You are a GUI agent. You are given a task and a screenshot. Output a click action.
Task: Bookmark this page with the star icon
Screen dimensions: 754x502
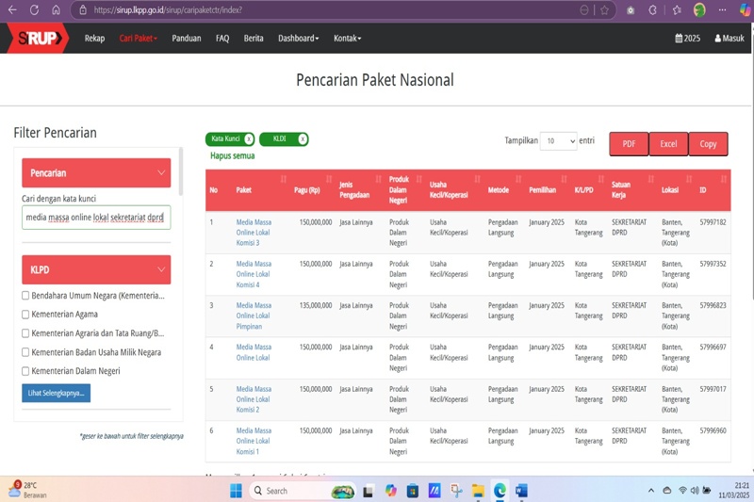coord(604,9)
